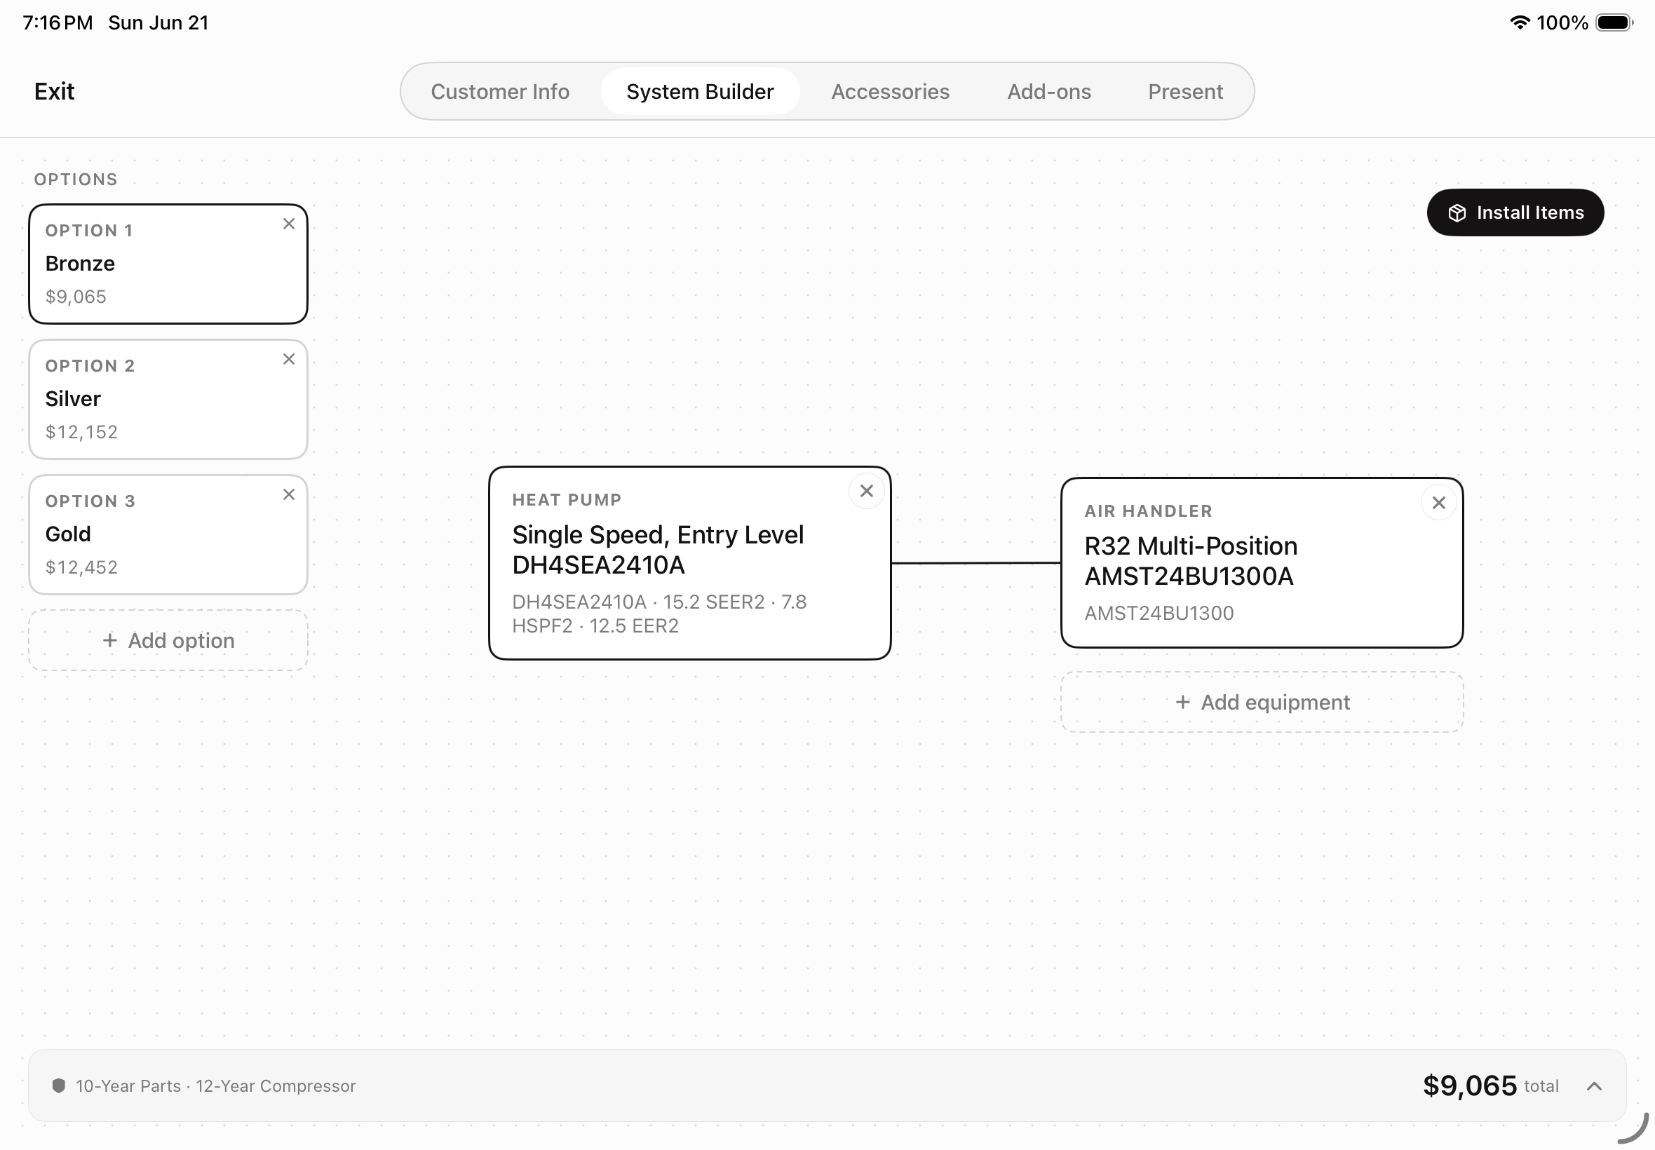Select the Gold option card
Screen dimensions: 1655x1150
click(168, 535)
